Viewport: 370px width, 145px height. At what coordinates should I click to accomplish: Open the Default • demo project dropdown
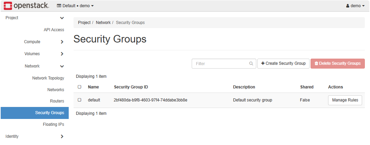click(x=75, y=6)
